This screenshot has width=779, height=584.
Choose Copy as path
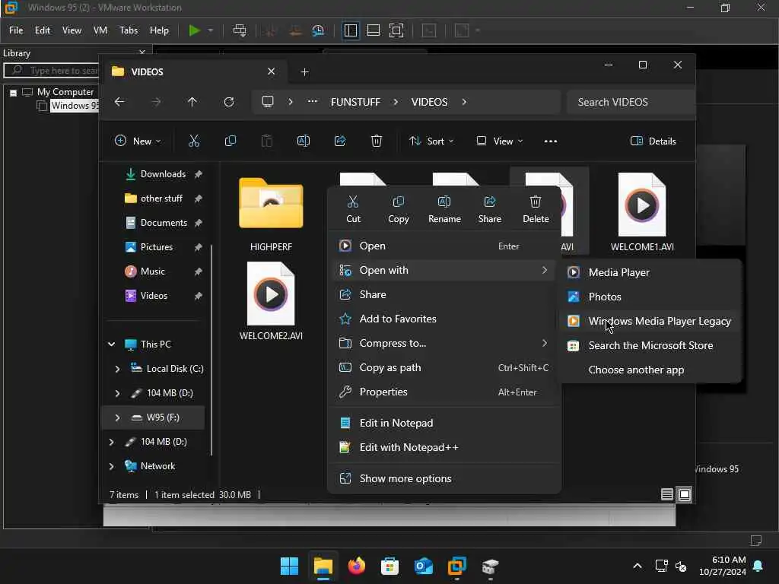coord(444,367)
